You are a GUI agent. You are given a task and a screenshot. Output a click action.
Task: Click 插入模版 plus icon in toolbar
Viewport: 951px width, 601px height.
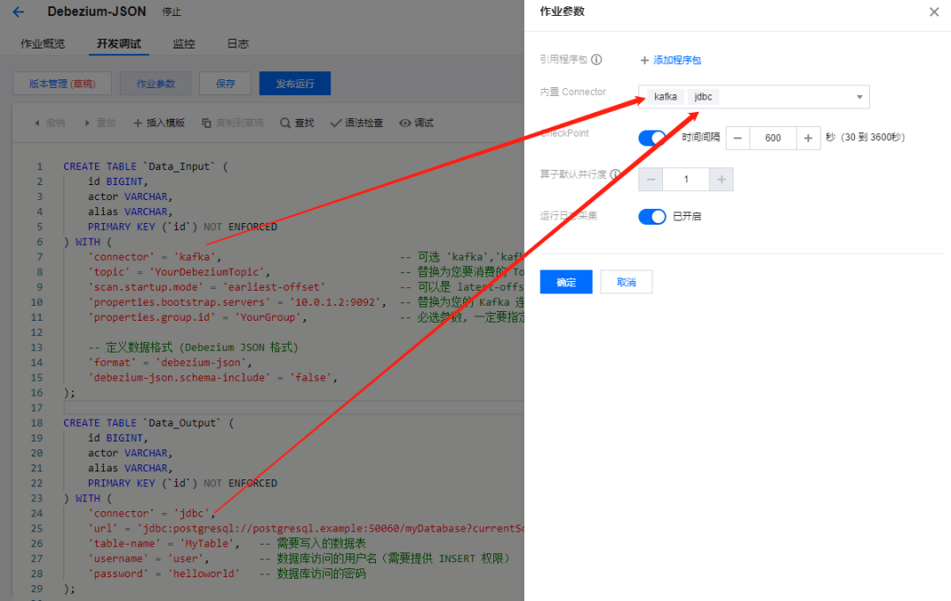[x=137, y=122]
